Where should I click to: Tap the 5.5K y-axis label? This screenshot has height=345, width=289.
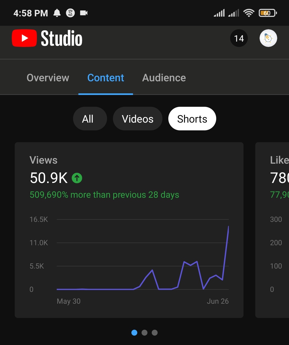(36, 266)
